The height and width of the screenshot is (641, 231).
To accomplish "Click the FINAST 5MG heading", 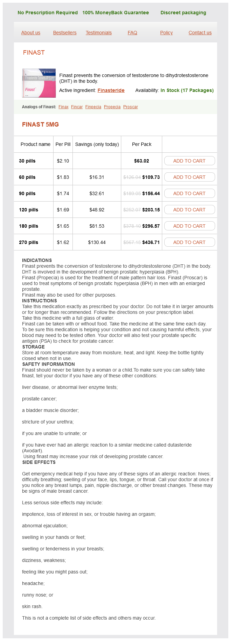I will [x=40, y=125].
